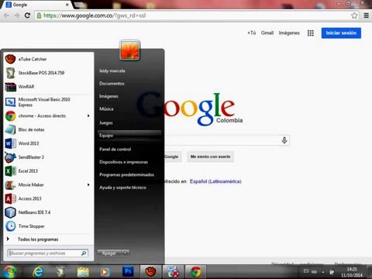Open shutdown options arrow next to Apagar
The height and width of the screenshot is (279, 372).
coord(126,253)
